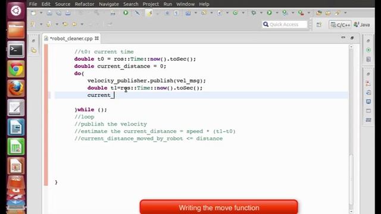Screen dimensions: 381x214
Task: Click the Quick Access search field
Action: click(x=285, y=24)
